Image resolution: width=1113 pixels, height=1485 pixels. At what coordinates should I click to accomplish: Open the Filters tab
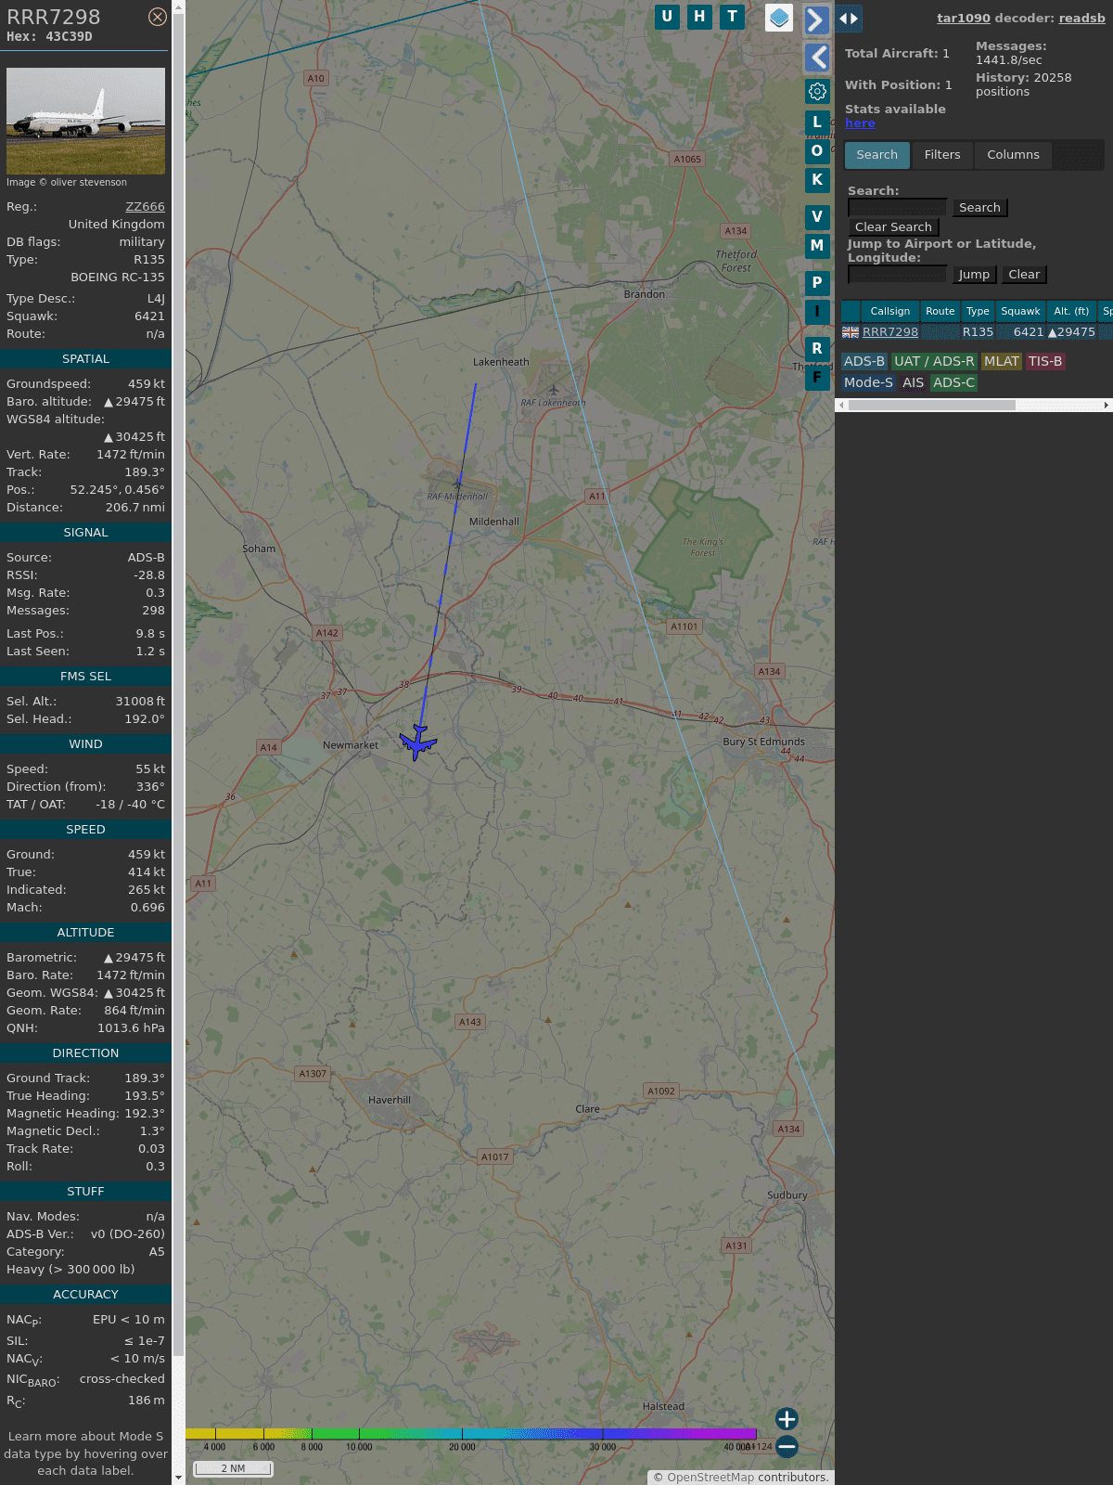tap(942, 155)
